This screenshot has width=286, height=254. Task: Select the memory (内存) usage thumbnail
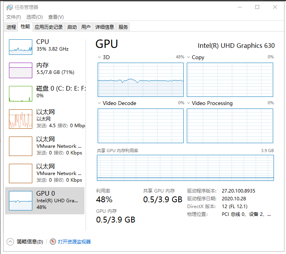point(21,70)
